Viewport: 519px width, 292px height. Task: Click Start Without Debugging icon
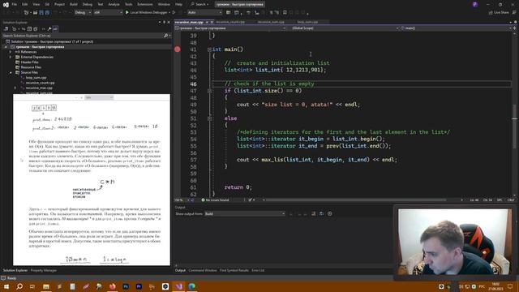pos(174,13)
